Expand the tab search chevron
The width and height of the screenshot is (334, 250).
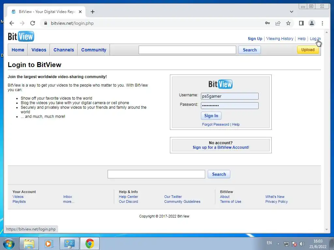(291, 12)
